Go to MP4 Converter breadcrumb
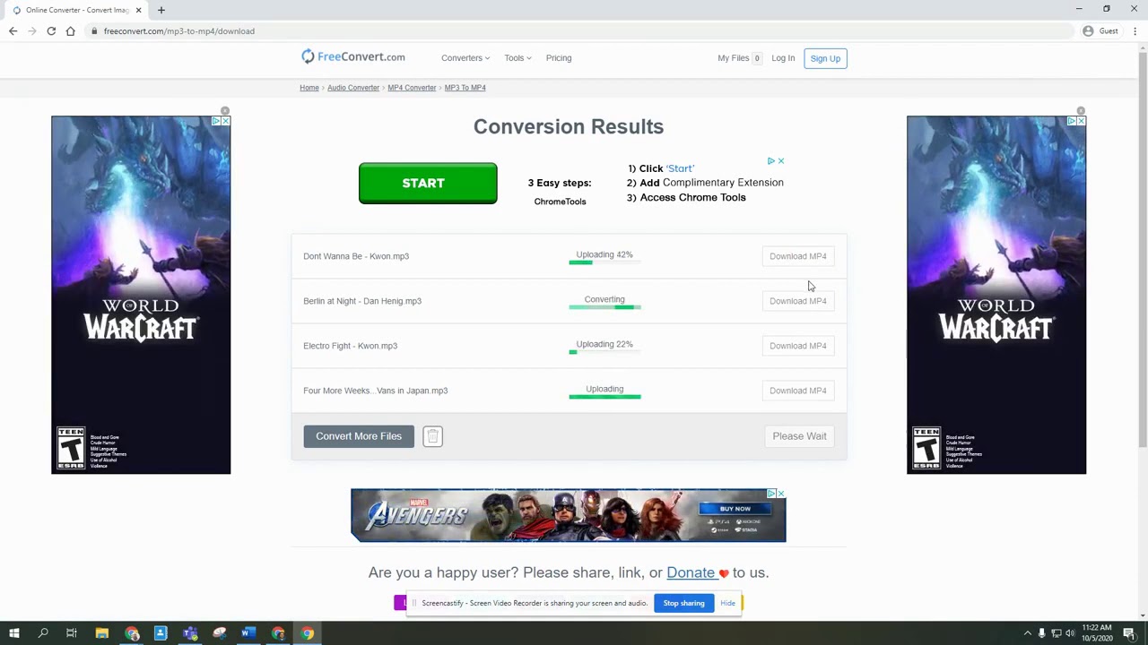 click(x=412, y=88)
